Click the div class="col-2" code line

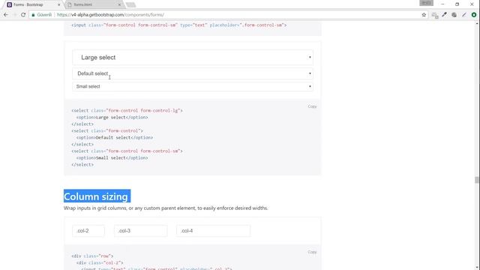pos(100,262)
